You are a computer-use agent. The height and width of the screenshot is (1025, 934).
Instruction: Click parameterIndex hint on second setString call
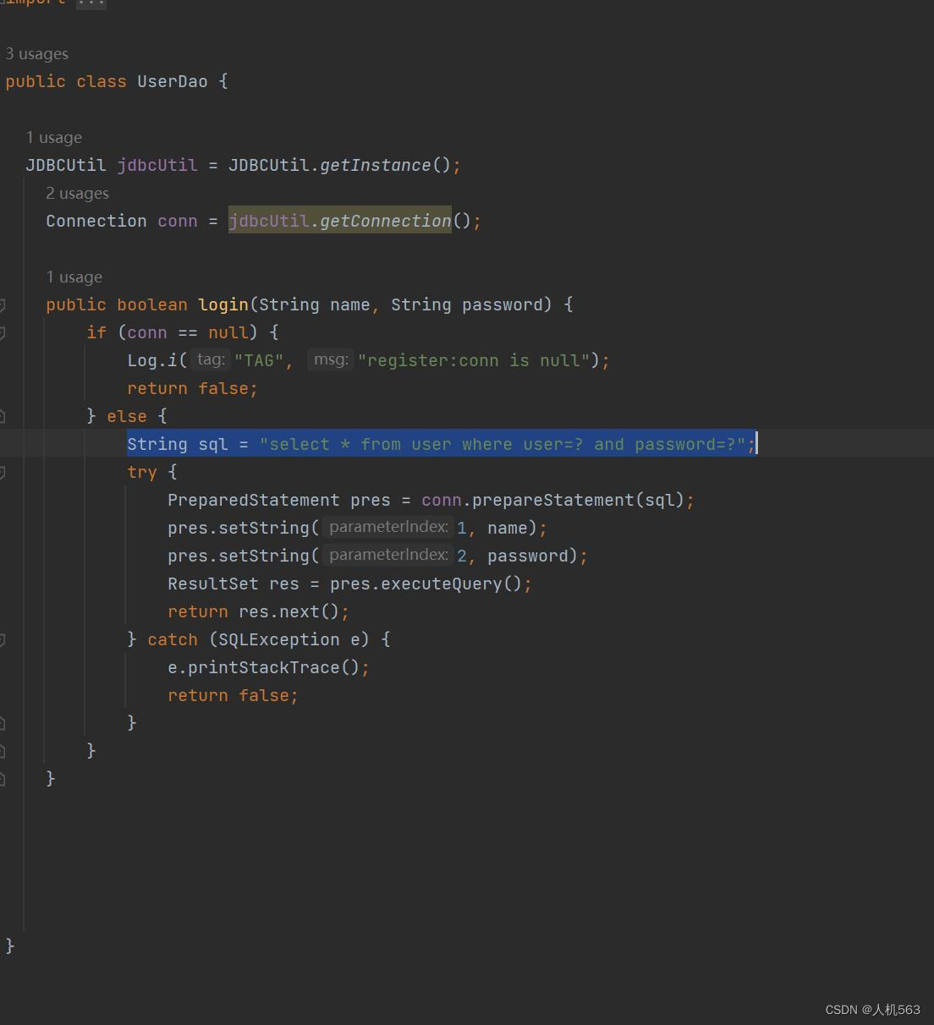click(388, 555)
